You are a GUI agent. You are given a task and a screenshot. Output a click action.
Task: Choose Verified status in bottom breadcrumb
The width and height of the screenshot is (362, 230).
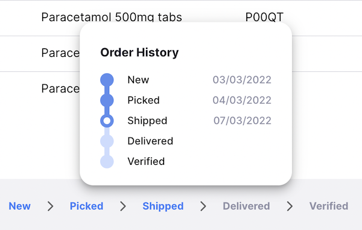point(329,206)
